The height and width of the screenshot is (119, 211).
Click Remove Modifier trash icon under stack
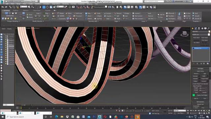204,63
